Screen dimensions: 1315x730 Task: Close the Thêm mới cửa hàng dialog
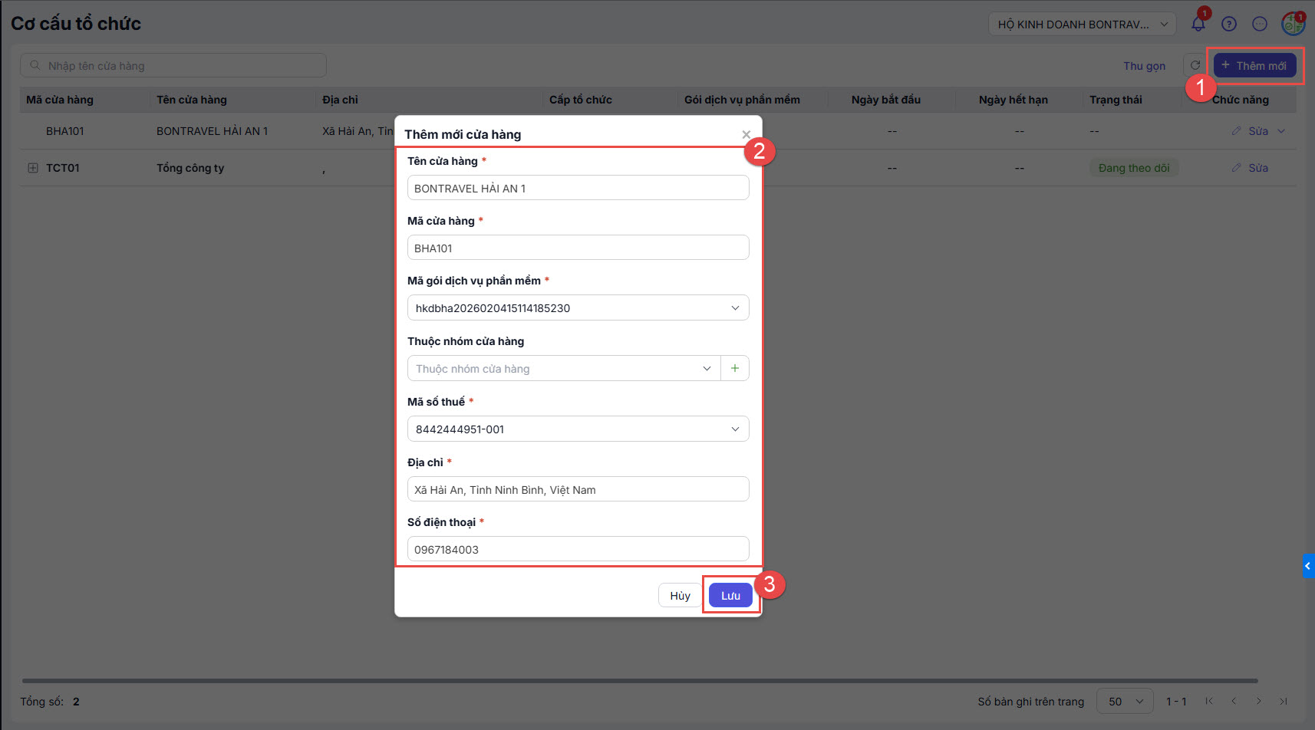pos(746,134)
